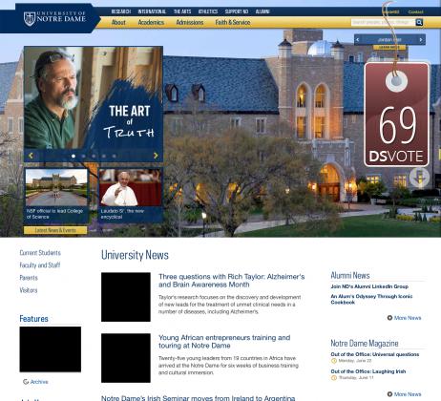
Task: Click Latest News & Events button
Action: [55, 230]
